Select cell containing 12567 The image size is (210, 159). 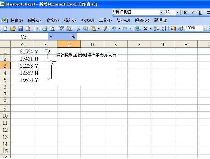pos(22,73)
